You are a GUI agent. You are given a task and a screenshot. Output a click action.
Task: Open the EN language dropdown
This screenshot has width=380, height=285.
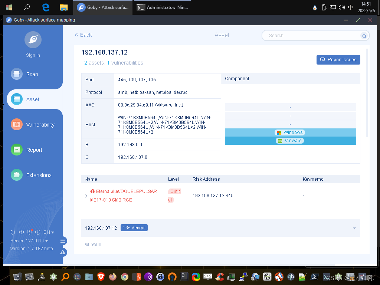49,232
